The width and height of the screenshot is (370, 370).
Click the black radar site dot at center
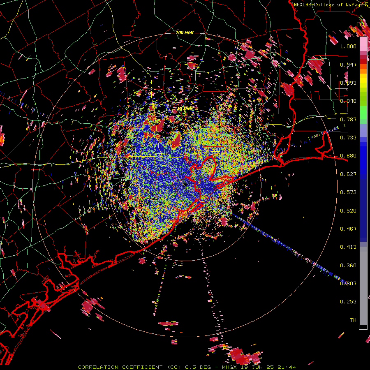185,184
